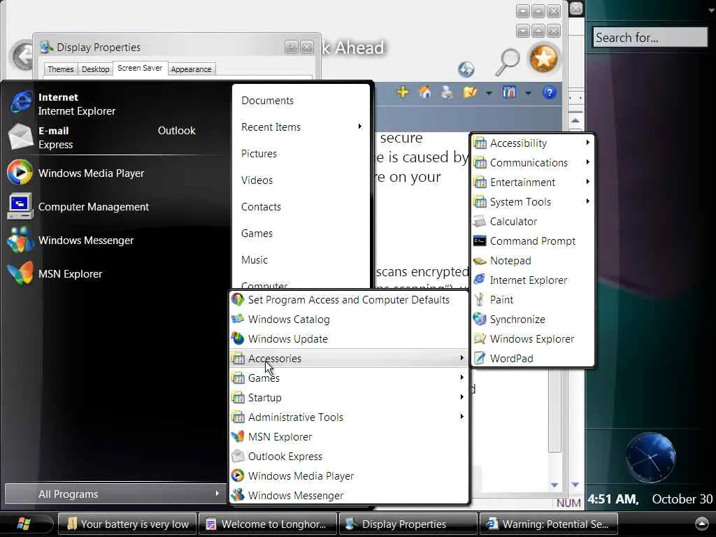
Task: Expand the Accessibility submenu
Action: [x=532, y=143]
